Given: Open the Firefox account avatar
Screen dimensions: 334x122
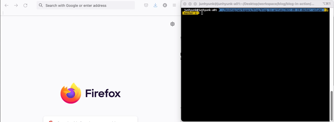Looking at the screenshot, I should tap(165, 5).
